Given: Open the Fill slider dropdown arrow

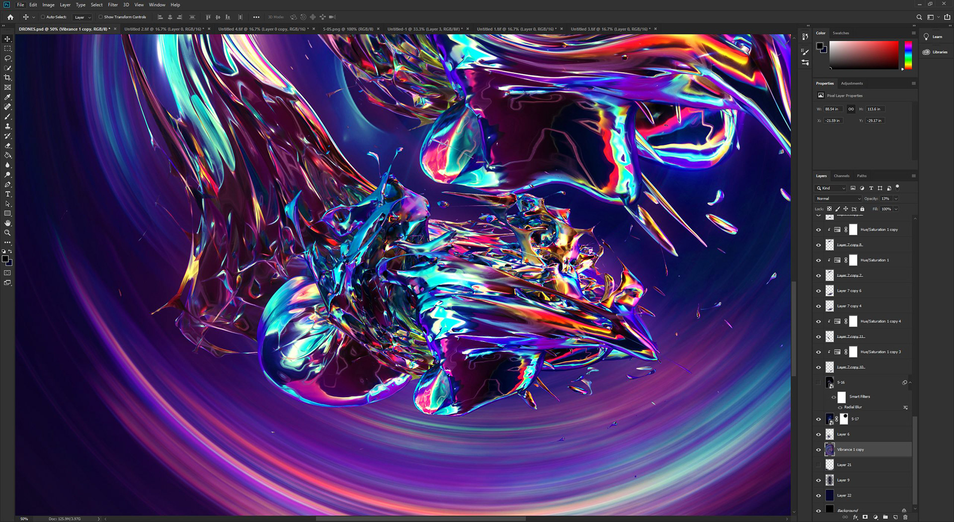Looking at the screenshot, I should (x=896, y=209).
